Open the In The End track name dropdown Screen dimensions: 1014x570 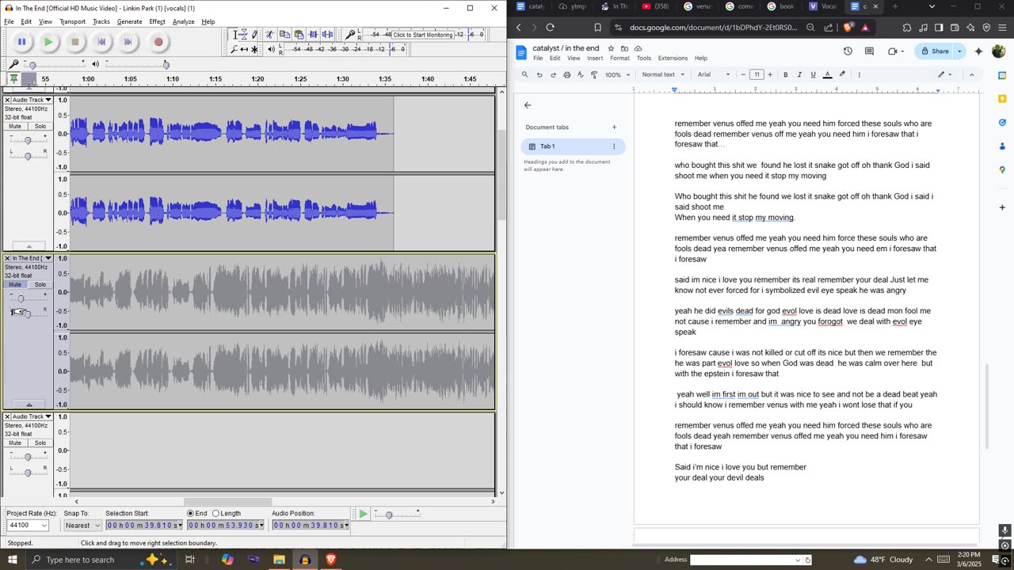coord(48,258)
